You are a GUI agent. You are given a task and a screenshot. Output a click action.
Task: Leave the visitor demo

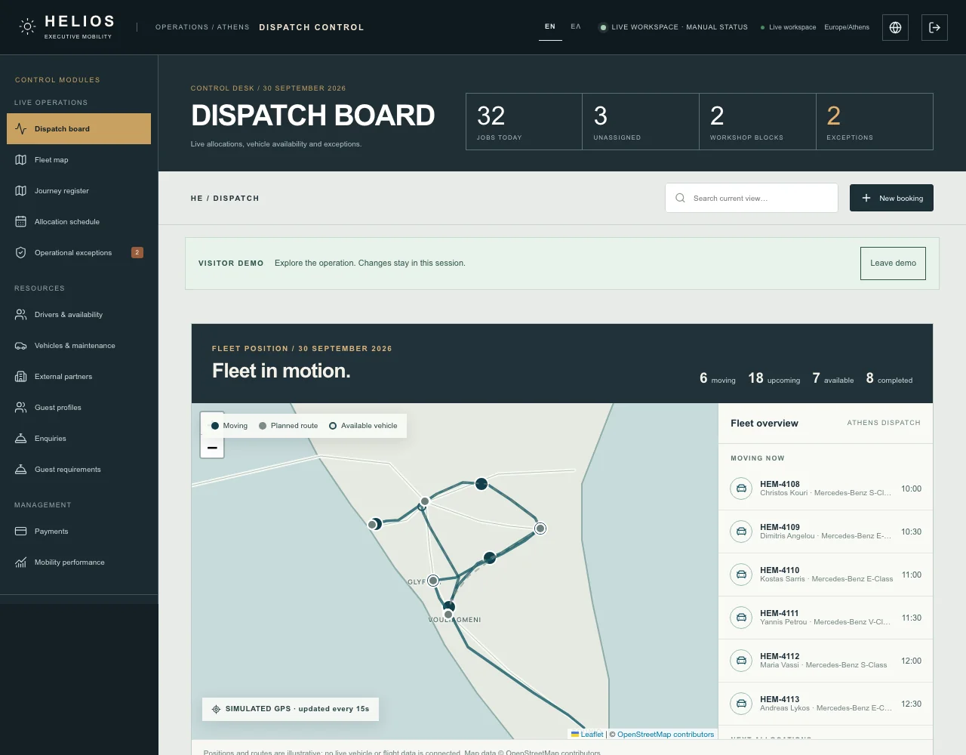[893, 263]
